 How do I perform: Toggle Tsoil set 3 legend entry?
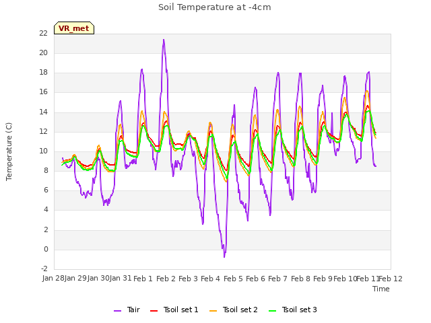tap(293, 310)
